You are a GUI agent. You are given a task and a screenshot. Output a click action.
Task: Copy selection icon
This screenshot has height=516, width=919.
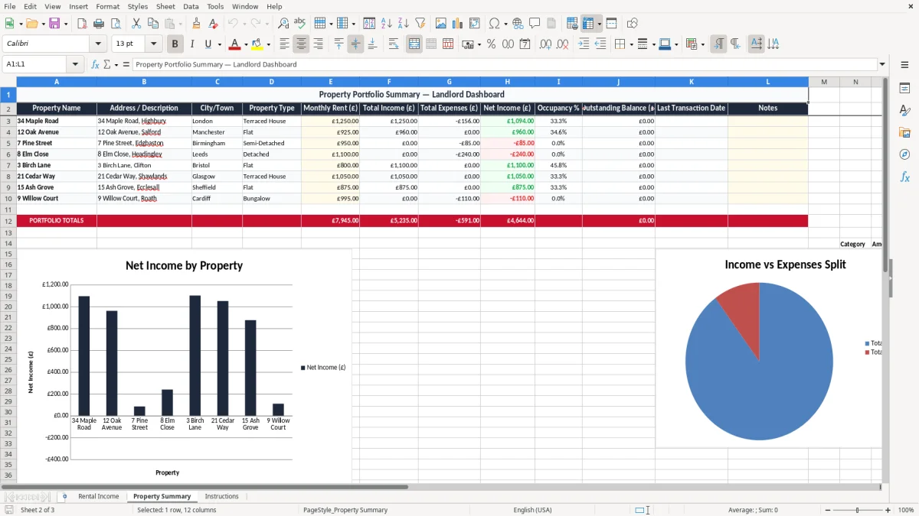click(x=152, y=24)
